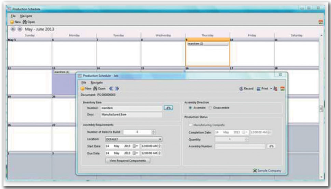This screenshot has height=189, width=331.
Task: Expand the Location DEFAULT dropdown
Action: [x=160, y=139]
